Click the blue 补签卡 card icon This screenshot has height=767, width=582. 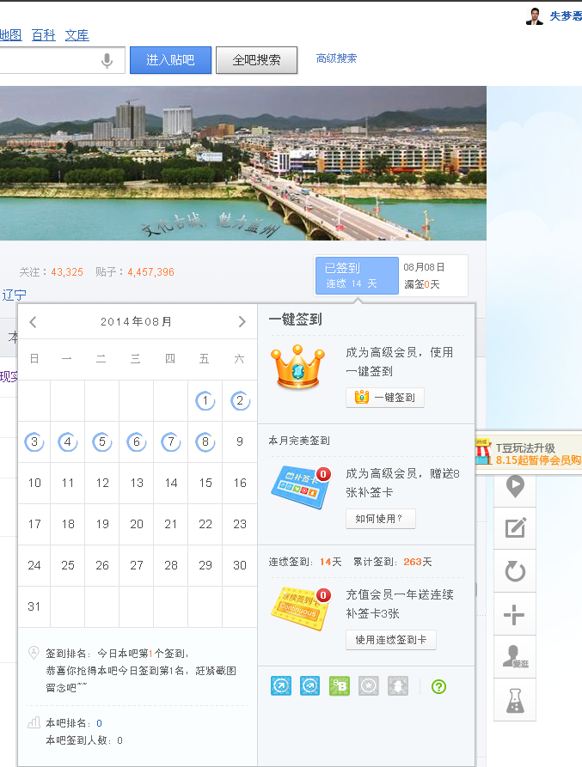[x=301, y=487]
